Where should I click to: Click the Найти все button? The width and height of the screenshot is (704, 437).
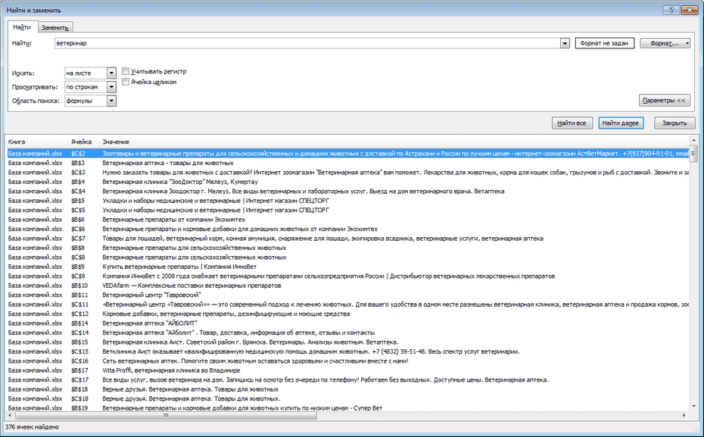coord(572,123)
